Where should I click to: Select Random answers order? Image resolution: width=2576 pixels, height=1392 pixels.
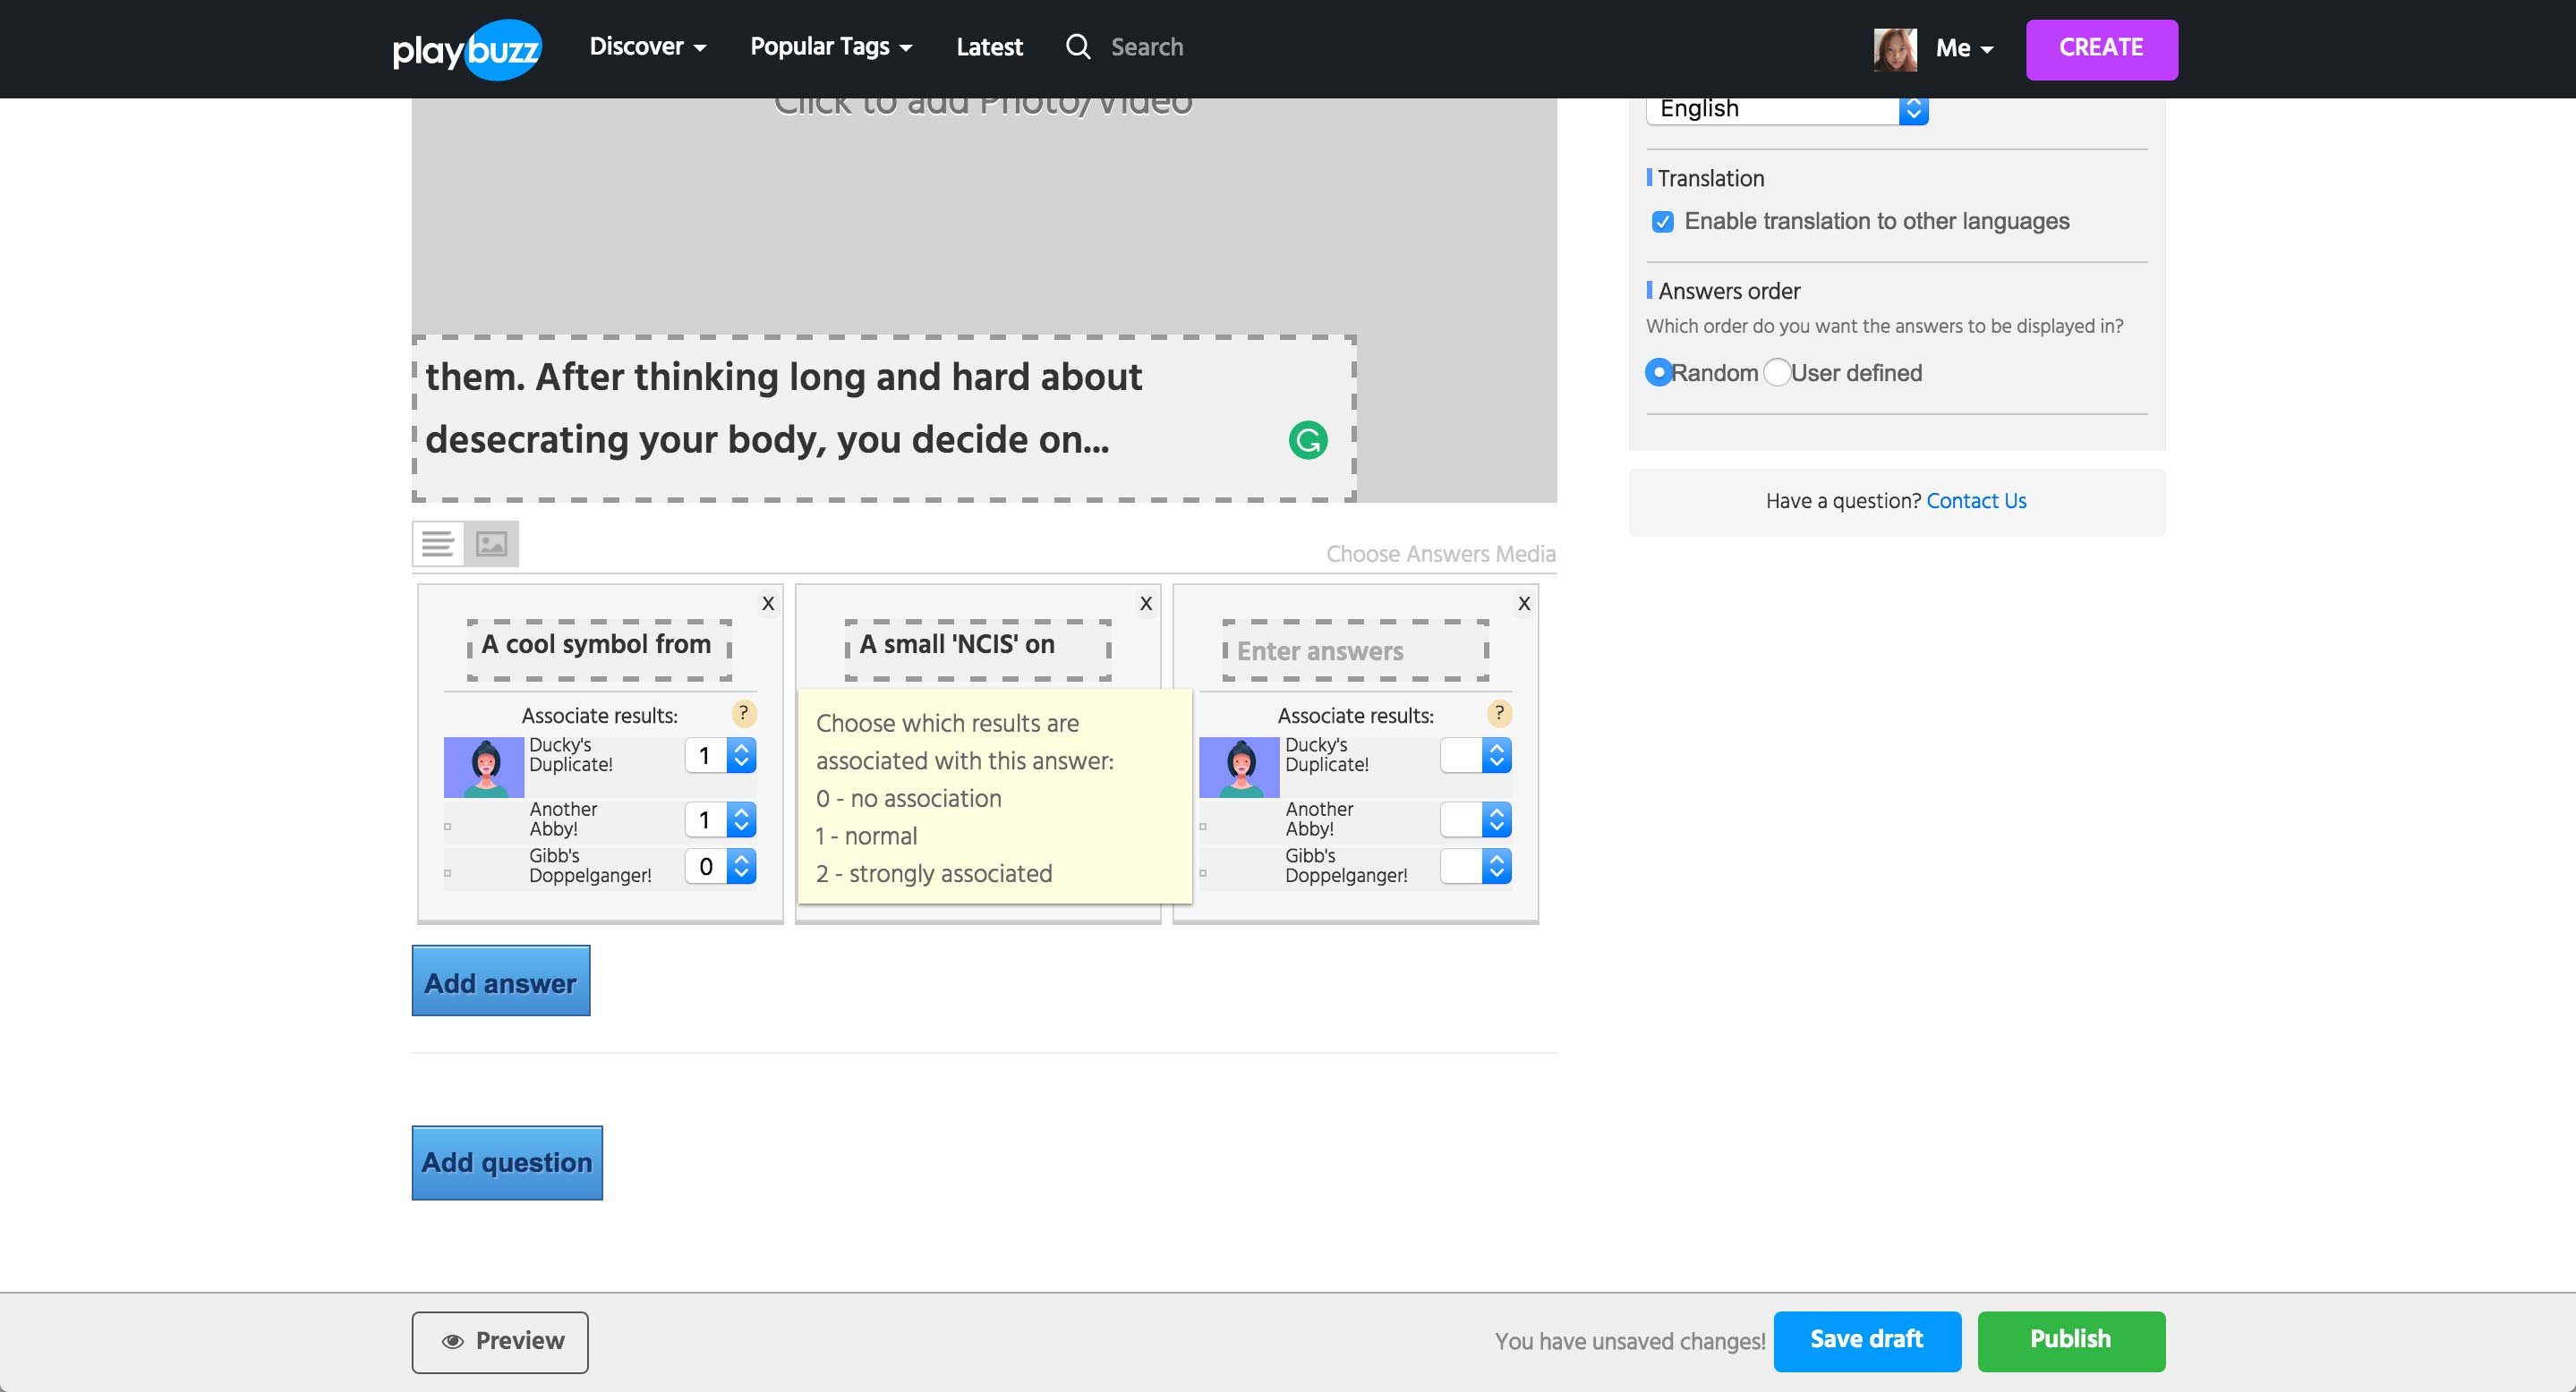point(1659,373)
